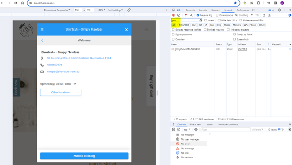Open network search magnifier icon
The height and width of the screenshot is (165, 292).
click(x=191, y=15)
